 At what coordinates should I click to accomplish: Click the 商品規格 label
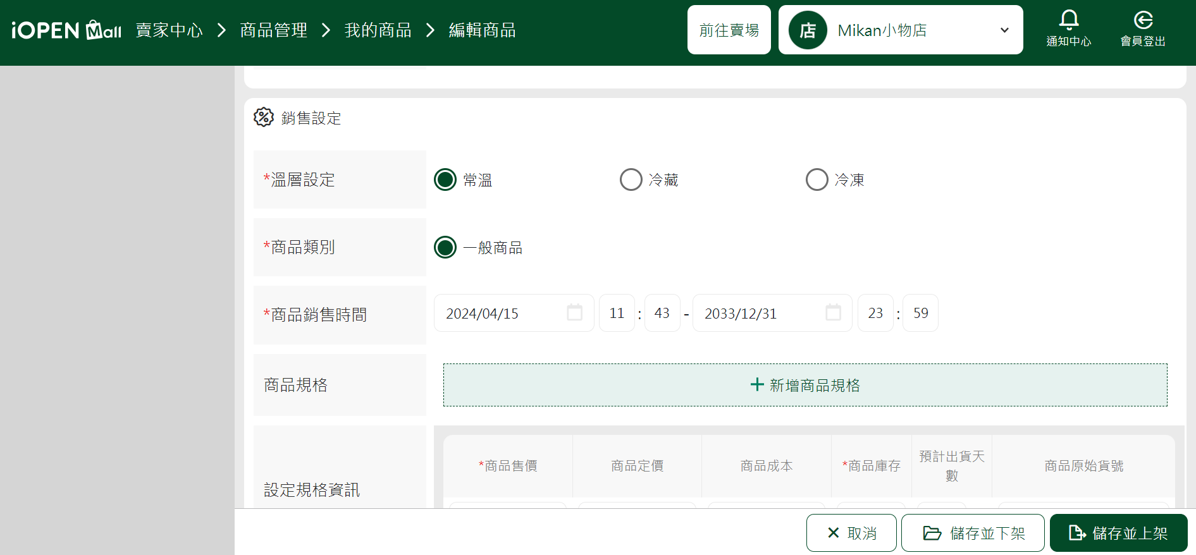(x=295, y=385)
